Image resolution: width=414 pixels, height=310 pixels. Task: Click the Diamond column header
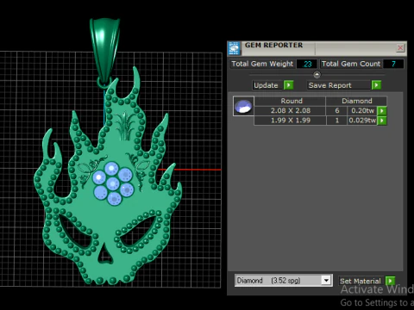click(x=356, y=101)
